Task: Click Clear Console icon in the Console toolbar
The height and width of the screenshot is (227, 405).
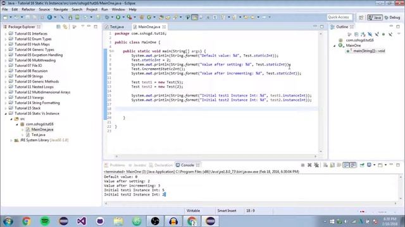Action: click(x=325, y=165)
